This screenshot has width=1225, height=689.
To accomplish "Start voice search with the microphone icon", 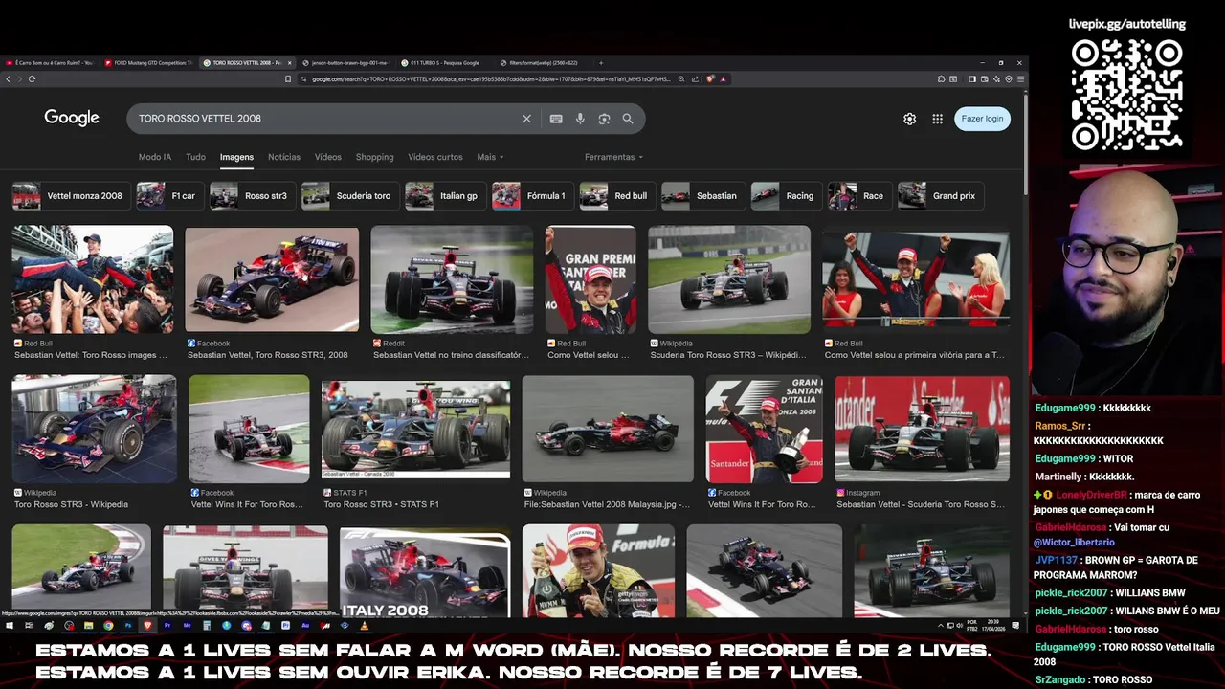I will [580, 119].
